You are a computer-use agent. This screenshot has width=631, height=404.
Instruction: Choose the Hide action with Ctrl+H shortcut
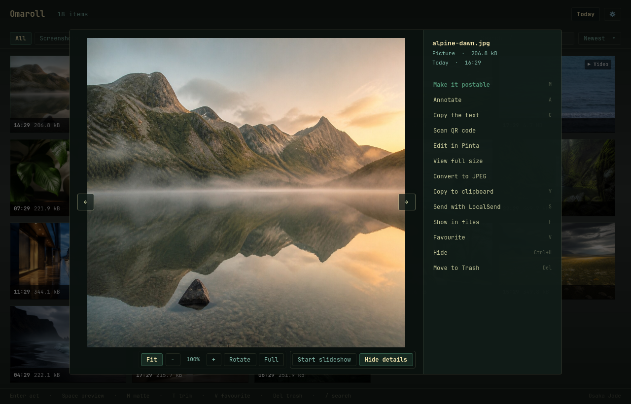point(492,253)
